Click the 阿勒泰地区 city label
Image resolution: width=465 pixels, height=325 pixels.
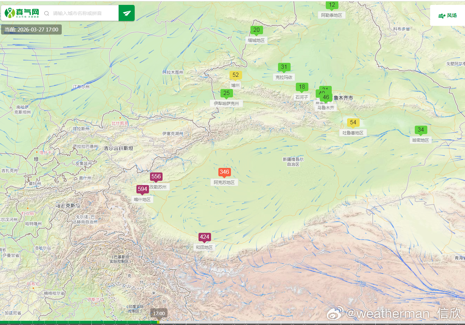332,15
